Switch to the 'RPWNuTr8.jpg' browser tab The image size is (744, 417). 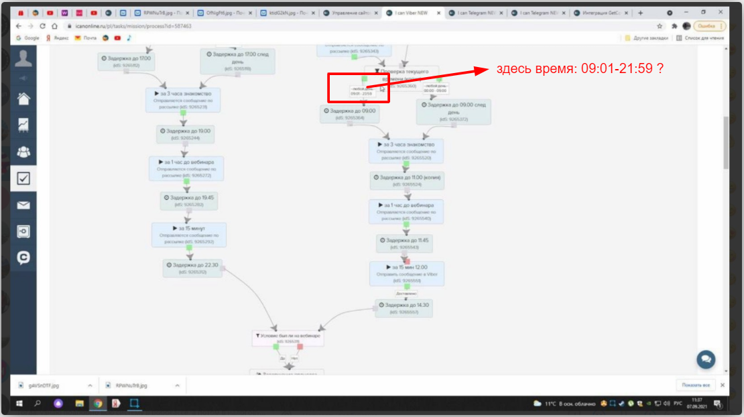click(162, 13)
